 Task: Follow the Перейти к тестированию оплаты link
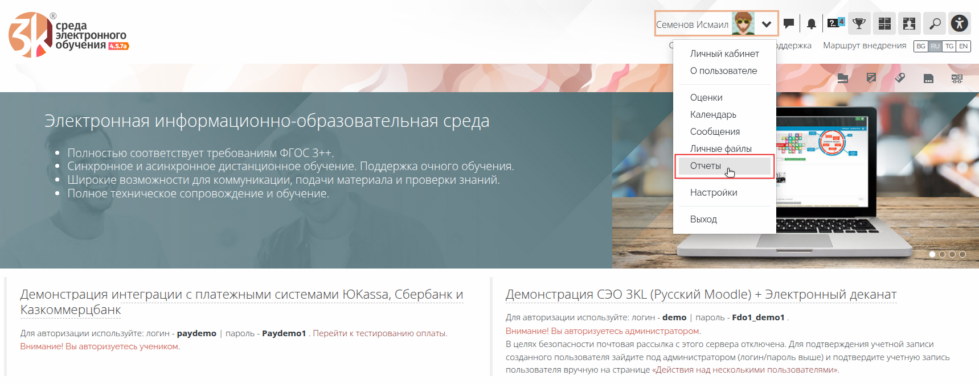click(x=379, y=333)
